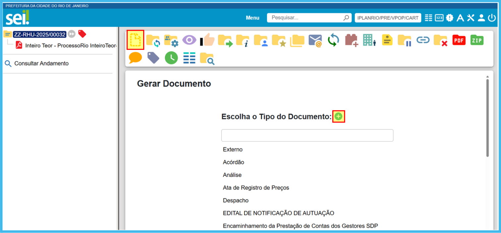Open the Inteiro Teor PDF document
This screenshot has height=233, width=501.
(71, 45)
